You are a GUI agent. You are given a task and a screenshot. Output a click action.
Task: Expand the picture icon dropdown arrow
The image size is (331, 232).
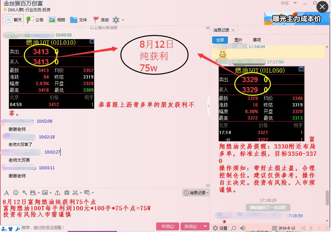pyautogui.click(x=50, y=193)
